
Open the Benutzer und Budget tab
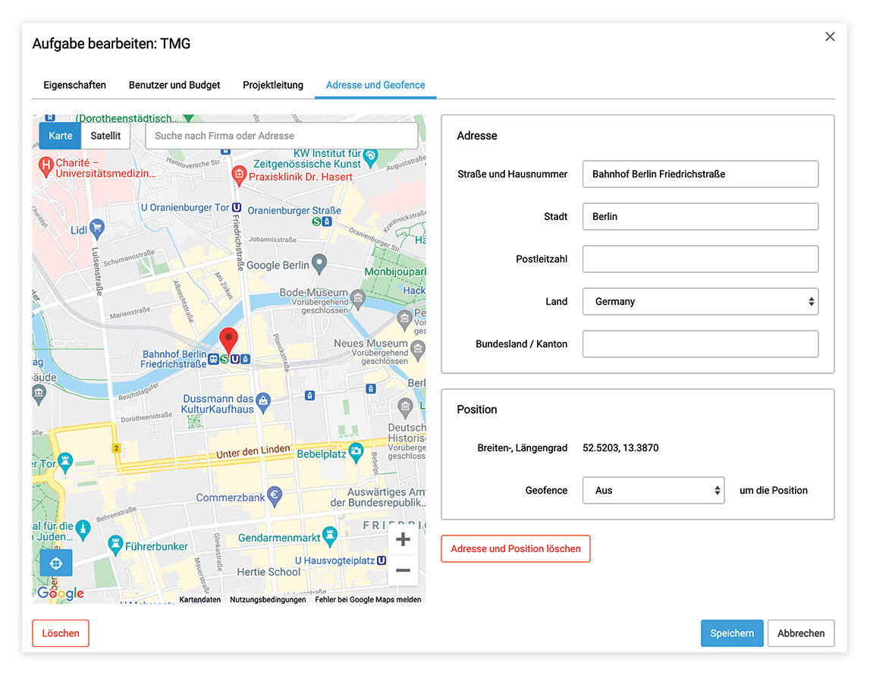click(x=174, y=85)
